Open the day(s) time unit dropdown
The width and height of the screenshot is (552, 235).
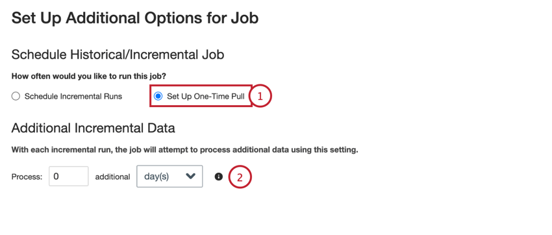click(169, 177)
